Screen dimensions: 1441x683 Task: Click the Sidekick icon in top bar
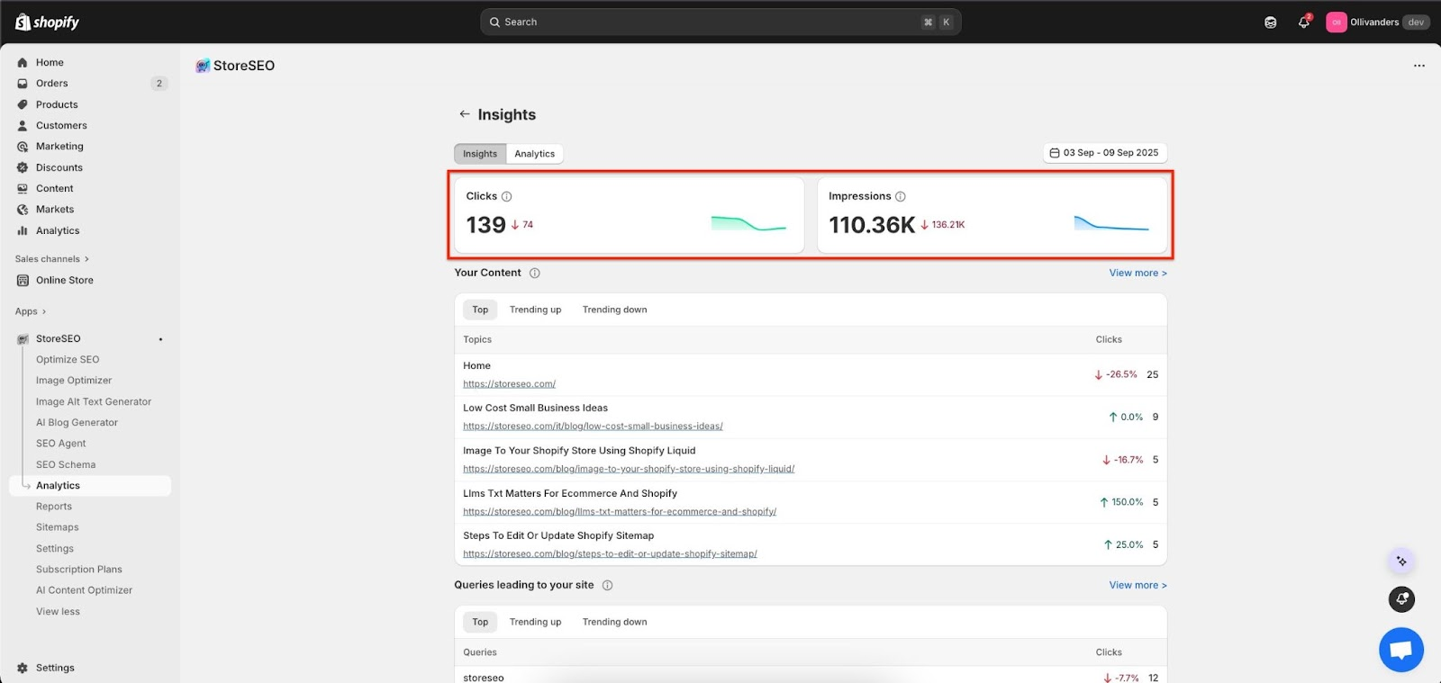[x=1270, y=22]
